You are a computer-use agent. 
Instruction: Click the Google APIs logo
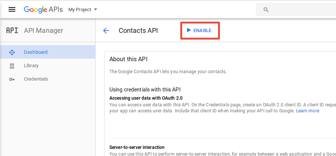(x=43, y=10)
